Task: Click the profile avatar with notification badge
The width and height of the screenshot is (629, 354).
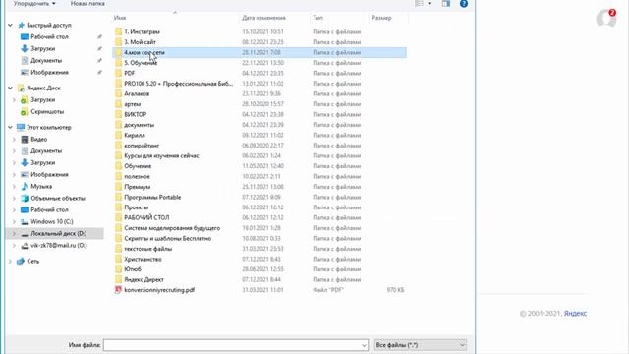Action: tap(606, 18)
